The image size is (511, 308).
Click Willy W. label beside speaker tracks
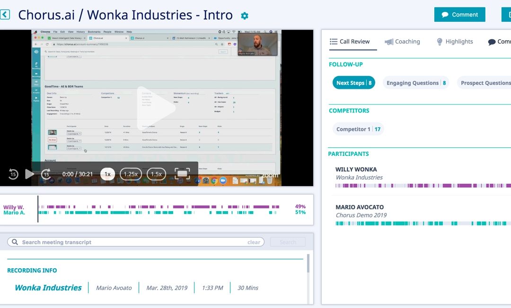(x=14, y=207)
